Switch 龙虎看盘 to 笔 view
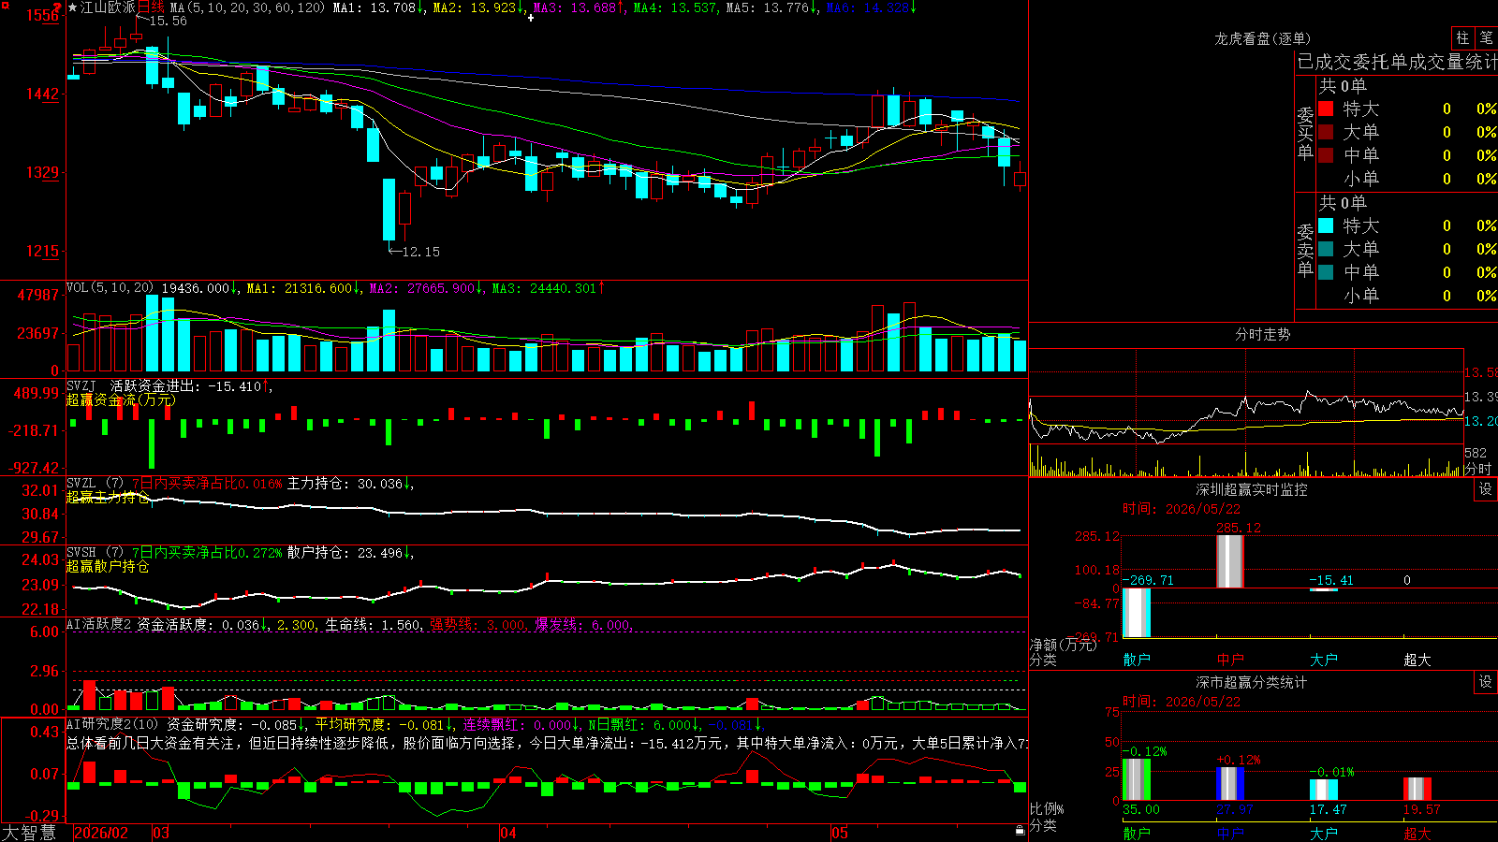This screenshot has height=842, width=1498. (x=1486, y=37)
